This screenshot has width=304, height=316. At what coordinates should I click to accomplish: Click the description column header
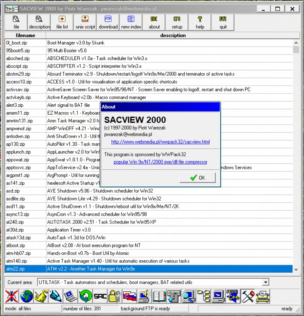tap(173, 35)
